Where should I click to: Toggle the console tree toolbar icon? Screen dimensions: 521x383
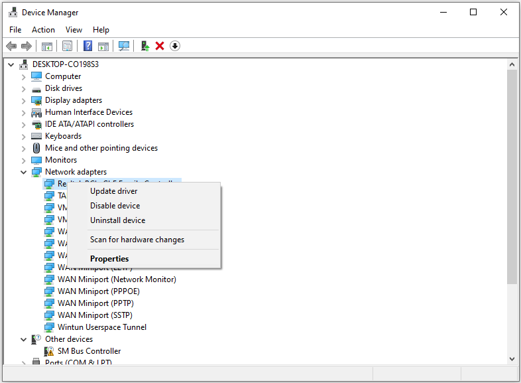[x=47, y=46]
